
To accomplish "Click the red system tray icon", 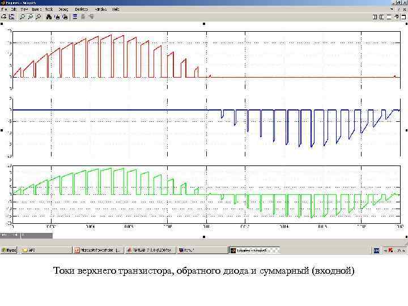I will pos(390,250).
